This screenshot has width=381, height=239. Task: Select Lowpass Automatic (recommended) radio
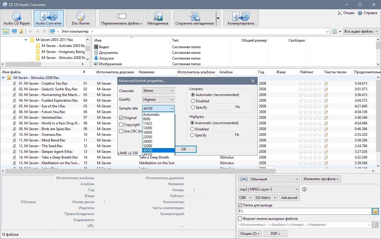(193, 95)
